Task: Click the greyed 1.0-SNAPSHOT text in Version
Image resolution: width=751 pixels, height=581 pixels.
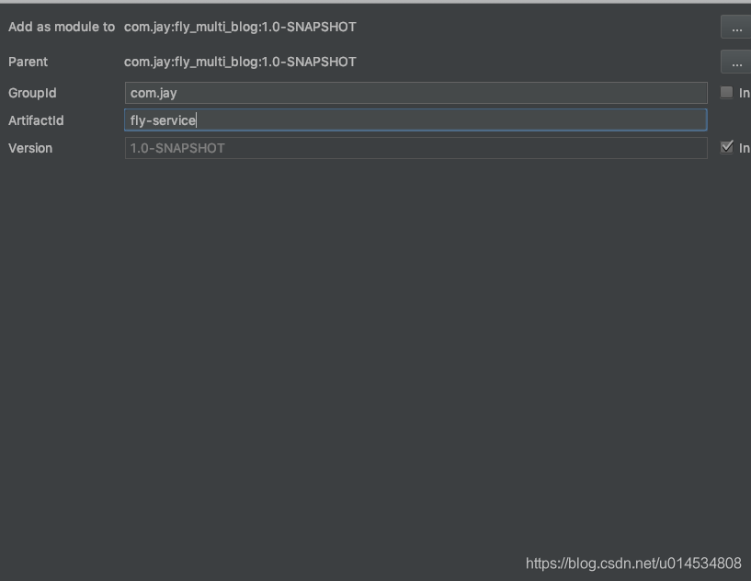Action: click(x=177, y=148)
